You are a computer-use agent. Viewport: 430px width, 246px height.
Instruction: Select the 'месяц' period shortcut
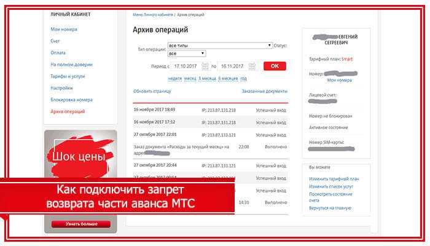click(190, 79)
